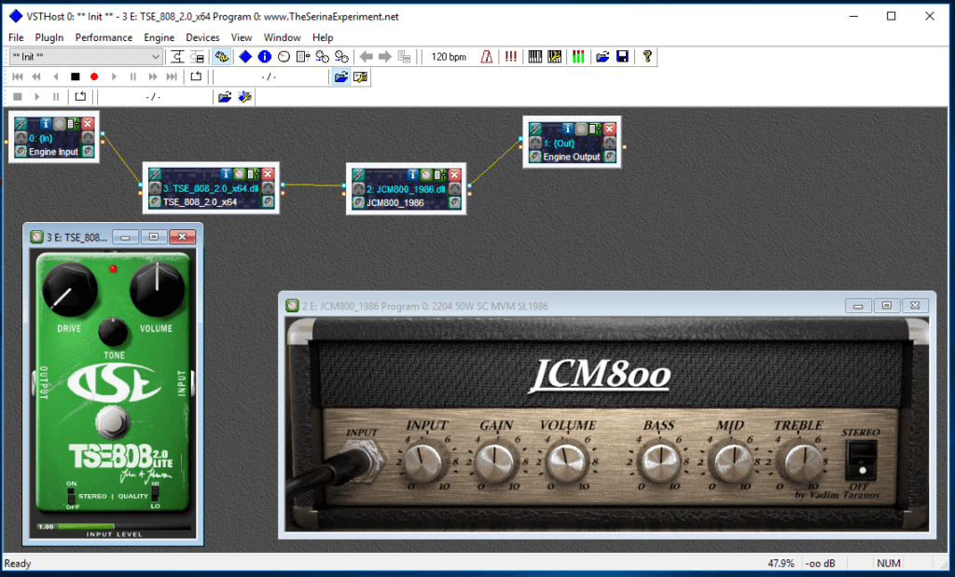Click the red record button in the player toolbar
Screen dimensions: 955x577
[94, 76]
